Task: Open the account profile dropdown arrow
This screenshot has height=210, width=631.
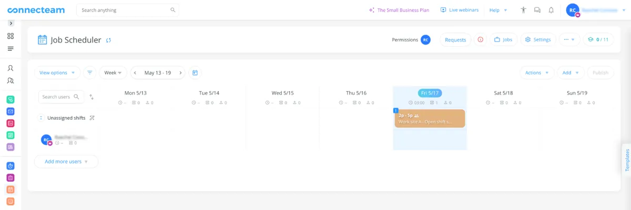Action: pos(624,10)
